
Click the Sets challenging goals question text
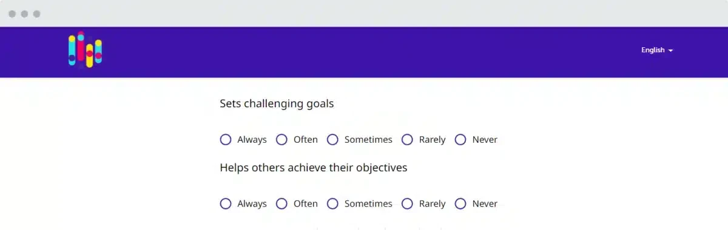point(277,103)
